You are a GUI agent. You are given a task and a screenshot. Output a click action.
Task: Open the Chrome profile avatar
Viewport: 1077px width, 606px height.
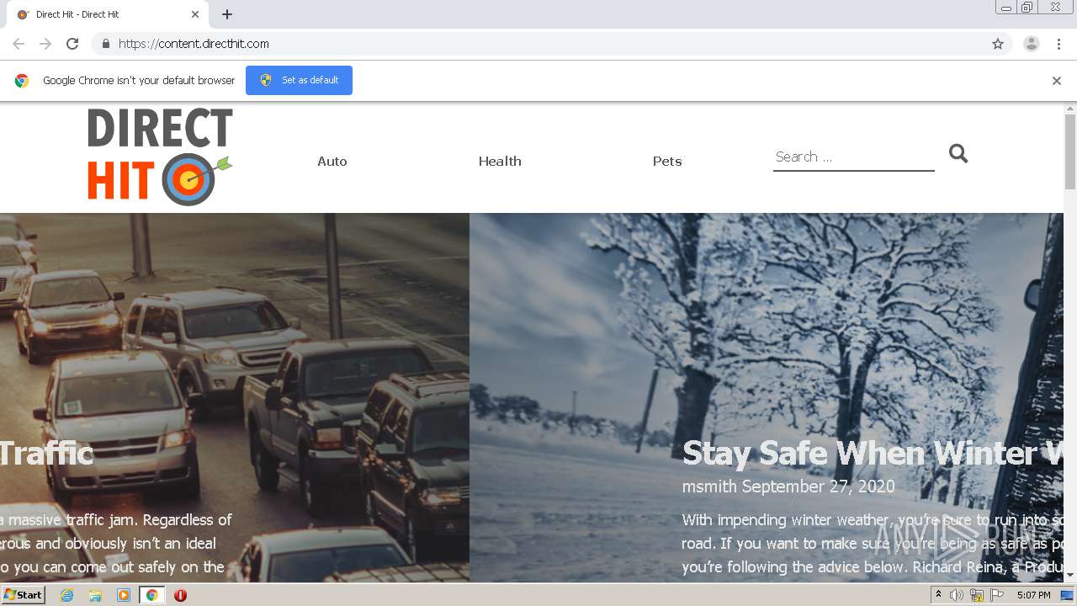coord(1031,44)
